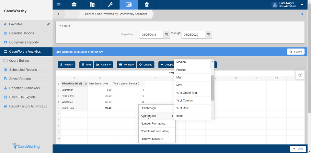311x153 pixels.
Task: Choose % of Row
Action: click(x=192, y=108)
